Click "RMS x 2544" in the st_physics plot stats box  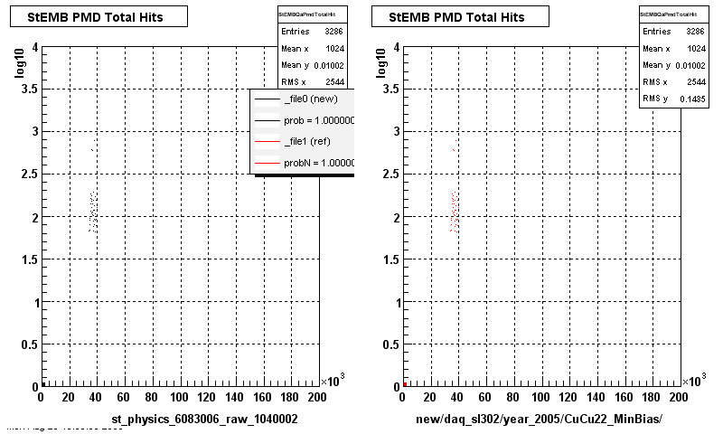tap(313, 82)
